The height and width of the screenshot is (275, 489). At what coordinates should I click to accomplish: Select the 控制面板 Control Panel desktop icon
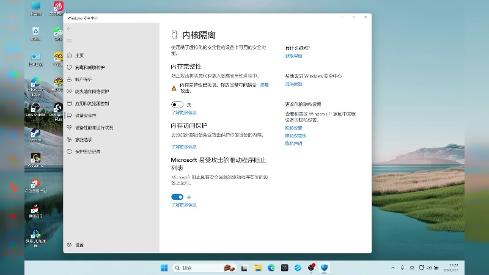click(35, 59)
